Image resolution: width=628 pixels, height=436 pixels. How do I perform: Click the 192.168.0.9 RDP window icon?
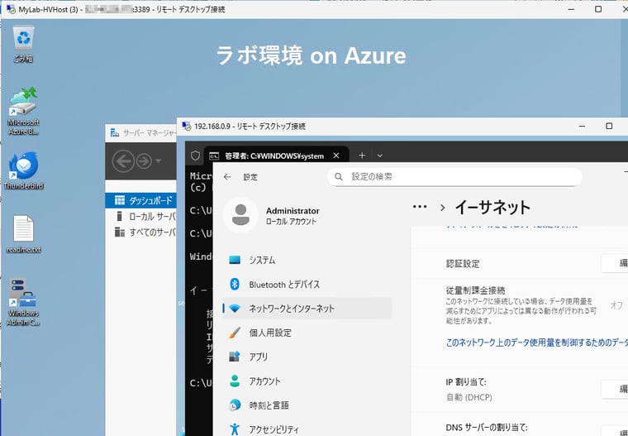187,127
